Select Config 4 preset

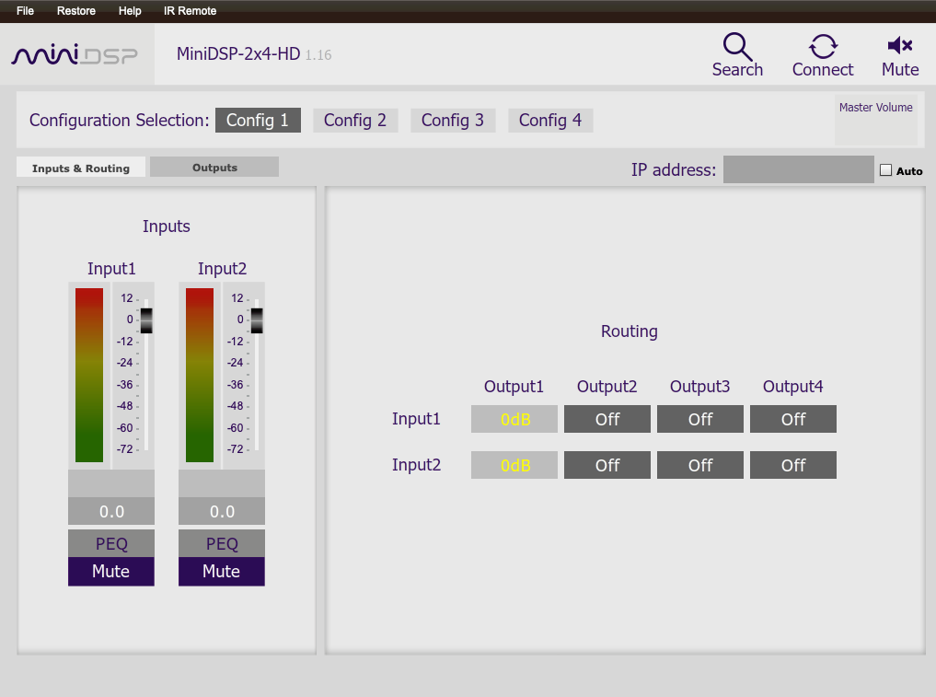(550, 121)
